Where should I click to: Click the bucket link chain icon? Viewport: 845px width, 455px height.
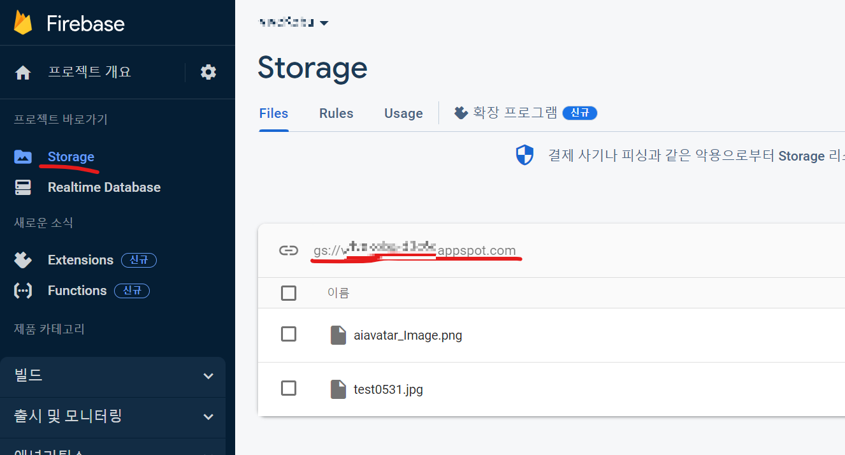point(289,250)
